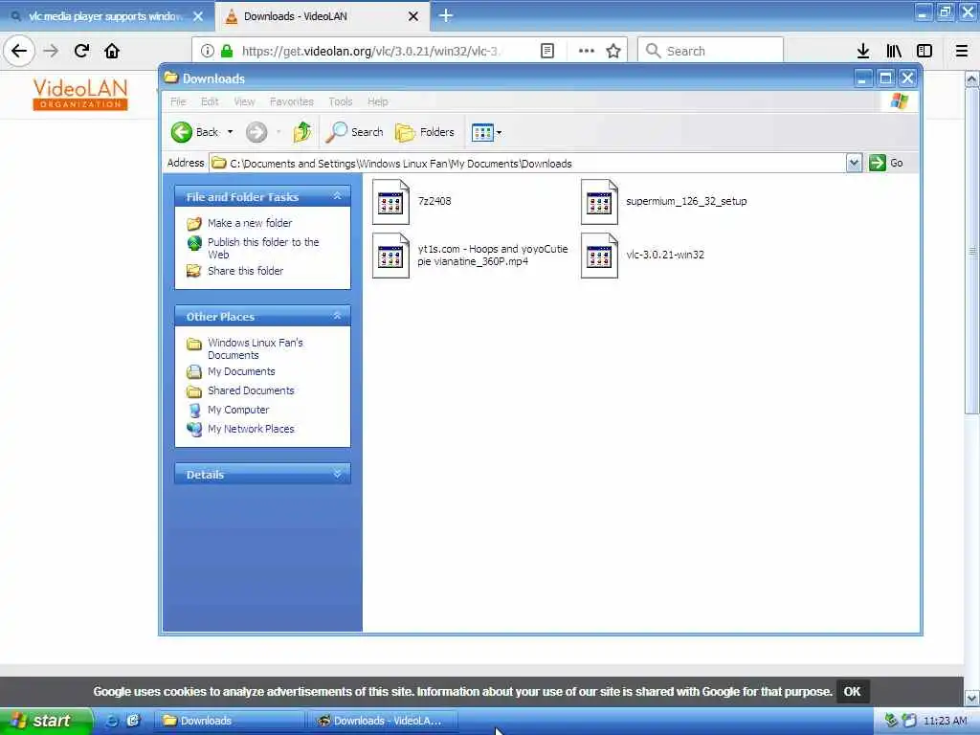Screen dimensions: 980x735
Task: Maximize the Downloads Explorer window
Action: click(x=885, y=78)
